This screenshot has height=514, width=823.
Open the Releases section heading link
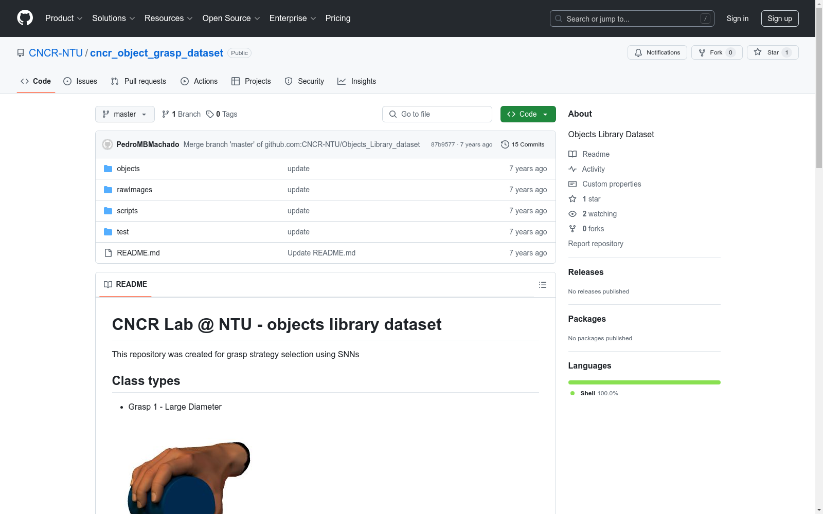586,272
